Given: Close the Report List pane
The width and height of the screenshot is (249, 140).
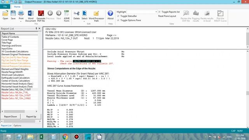Looking at the screenshot, I should pos(39,28).
